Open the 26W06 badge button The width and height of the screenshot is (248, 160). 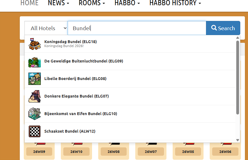coord(225,152)
